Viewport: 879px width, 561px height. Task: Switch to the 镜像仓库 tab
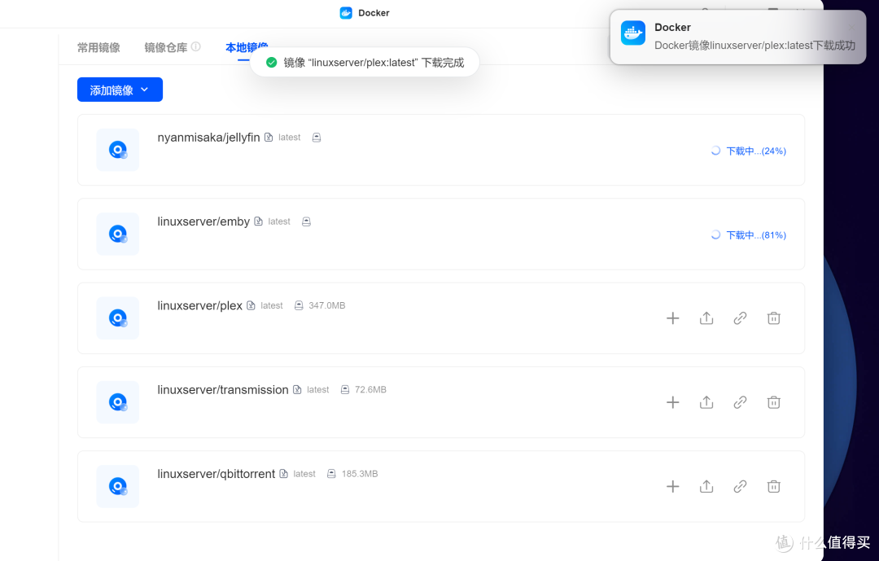[166, 48]
